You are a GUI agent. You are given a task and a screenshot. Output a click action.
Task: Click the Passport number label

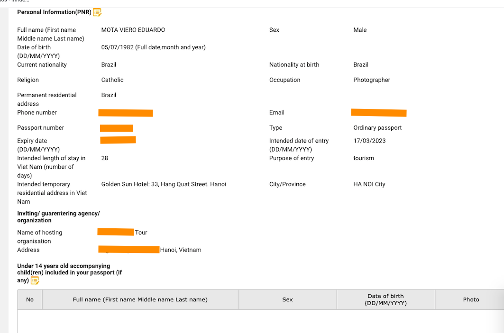(x=40, y=128)
